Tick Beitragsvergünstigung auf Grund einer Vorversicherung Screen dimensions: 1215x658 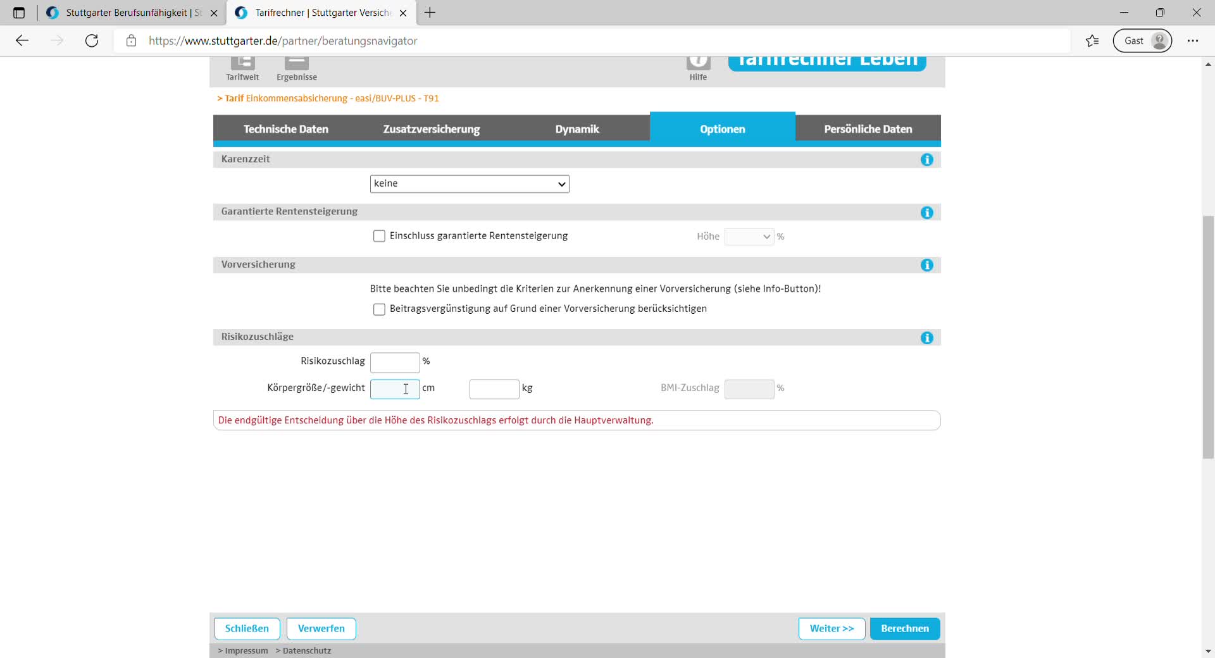click(379, 309)
